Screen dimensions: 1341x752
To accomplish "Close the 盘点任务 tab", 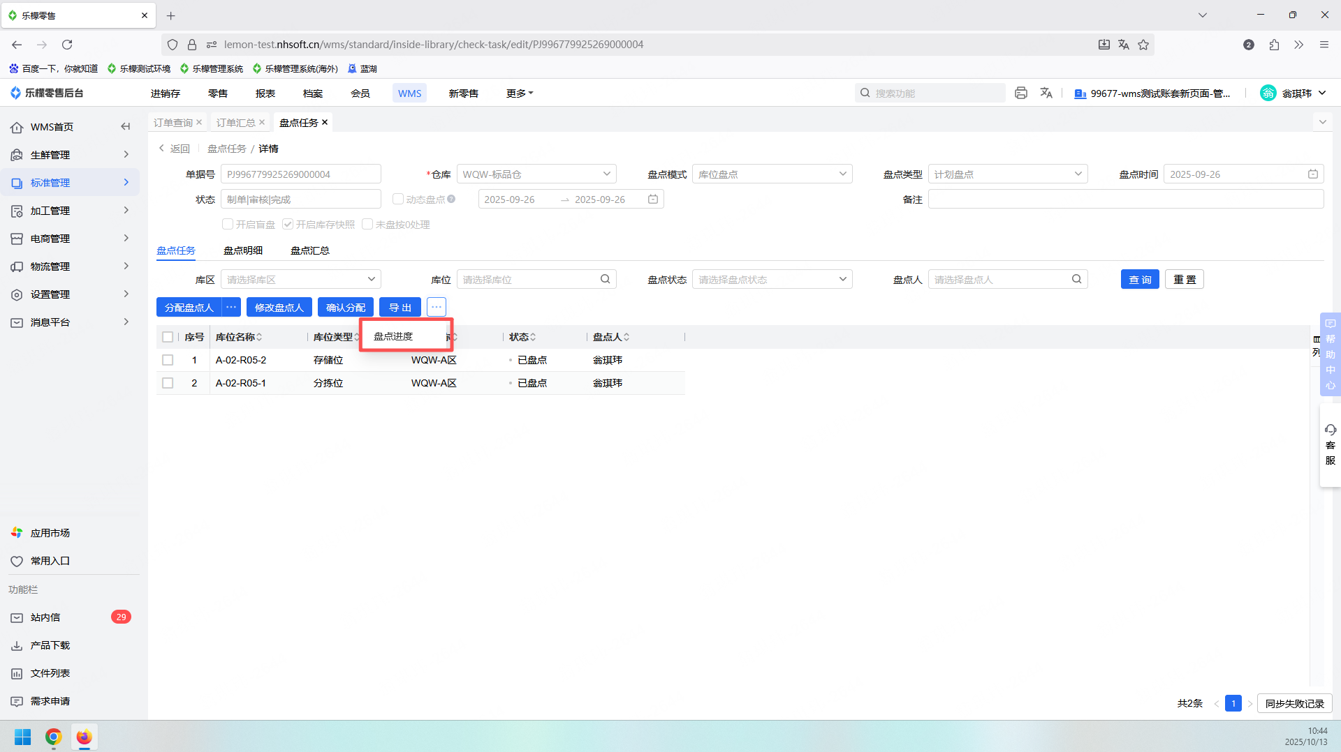I will (325, 122).
